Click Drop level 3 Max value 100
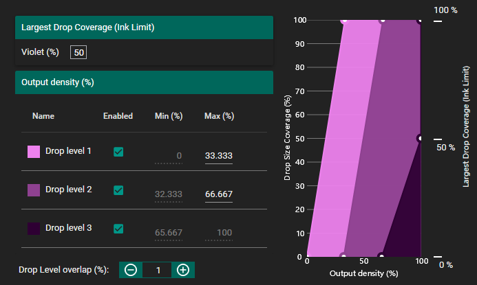This screenshot has width=477, height=285. (218, 233)
